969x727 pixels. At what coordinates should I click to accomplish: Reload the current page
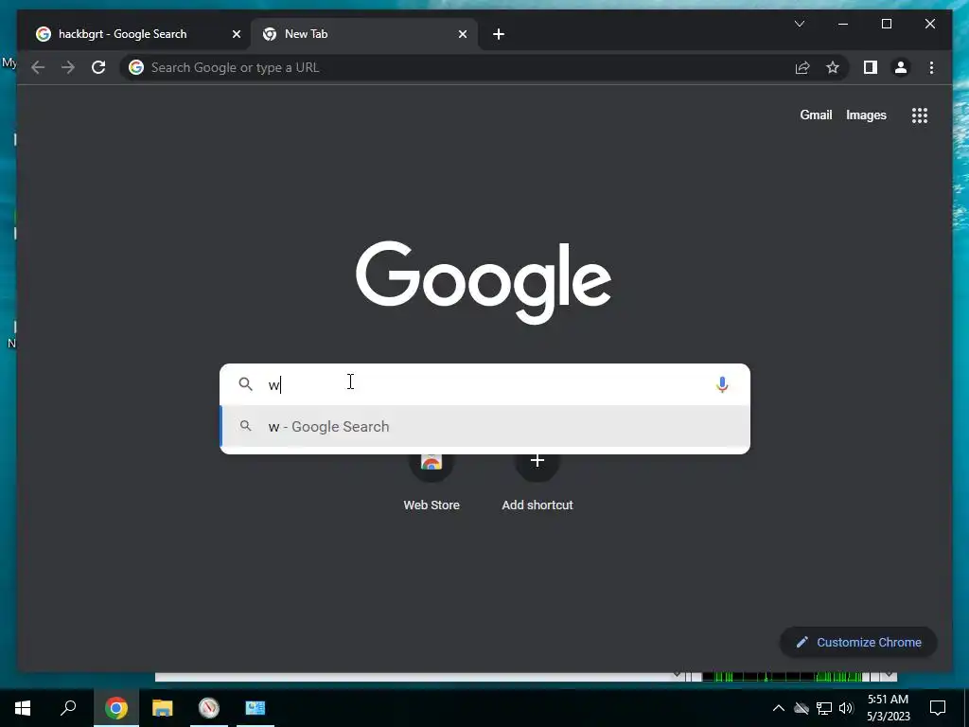tap(98, 67)
